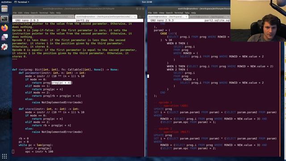
Task: Click 'WHEN 0 THEN (' in SQL file
Action: 177,43
